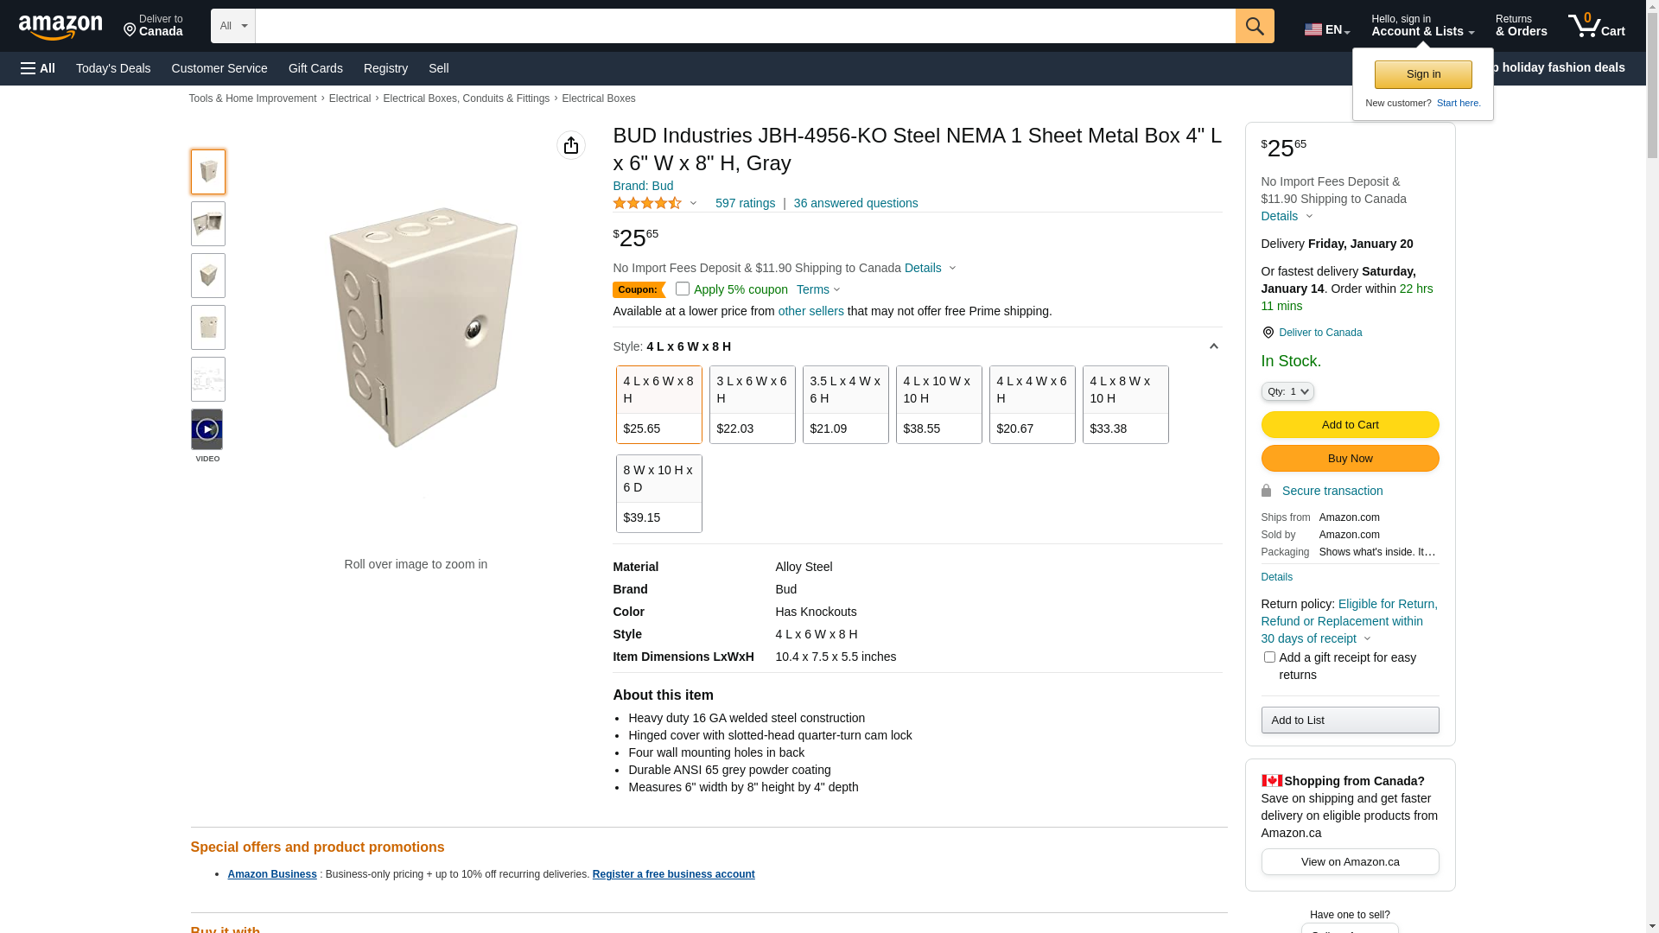Click the Amazon logo
The height and width of the screenshot is (933, 1659).
[x=60, y=27]
